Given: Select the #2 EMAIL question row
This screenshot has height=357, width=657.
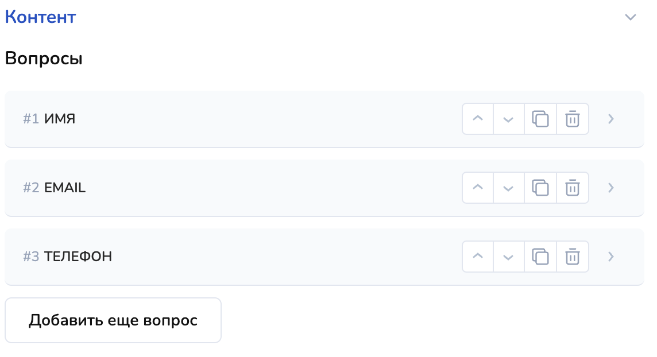Looking at the screenshot, I should 230,188.
